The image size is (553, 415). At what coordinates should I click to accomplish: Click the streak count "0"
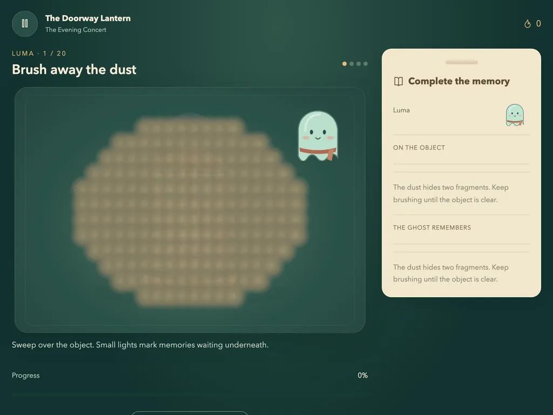(x=538, y=24)
